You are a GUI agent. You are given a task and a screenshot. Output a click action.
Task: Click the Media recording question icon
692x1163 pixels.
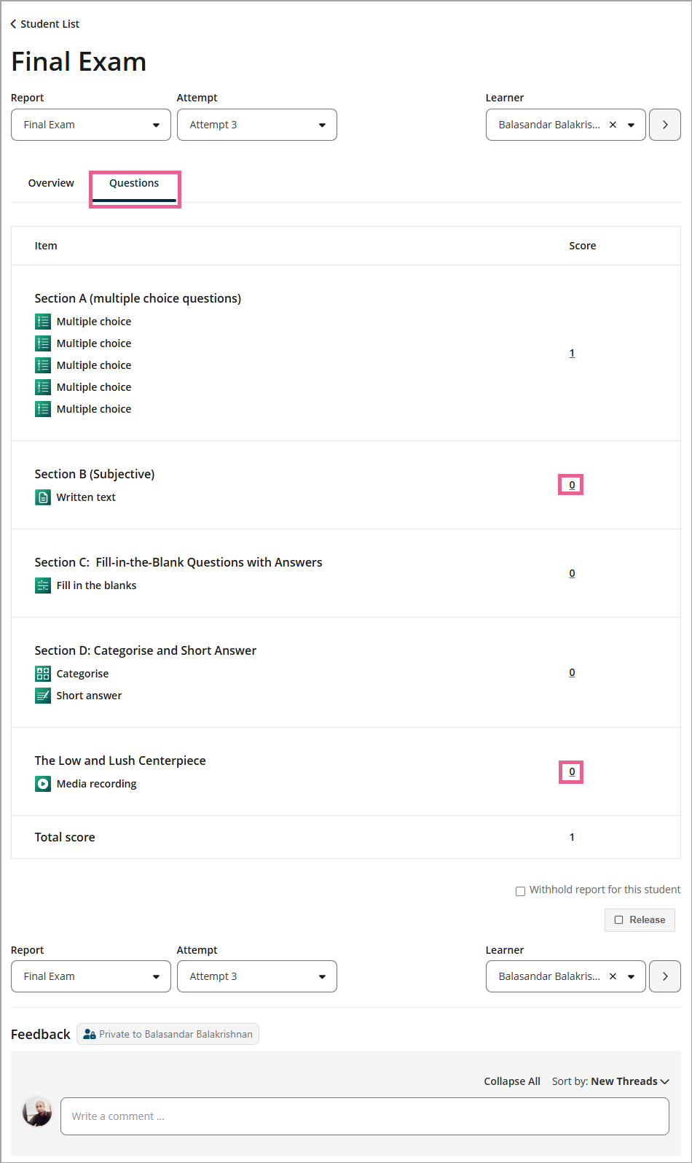tap(43, 784)
